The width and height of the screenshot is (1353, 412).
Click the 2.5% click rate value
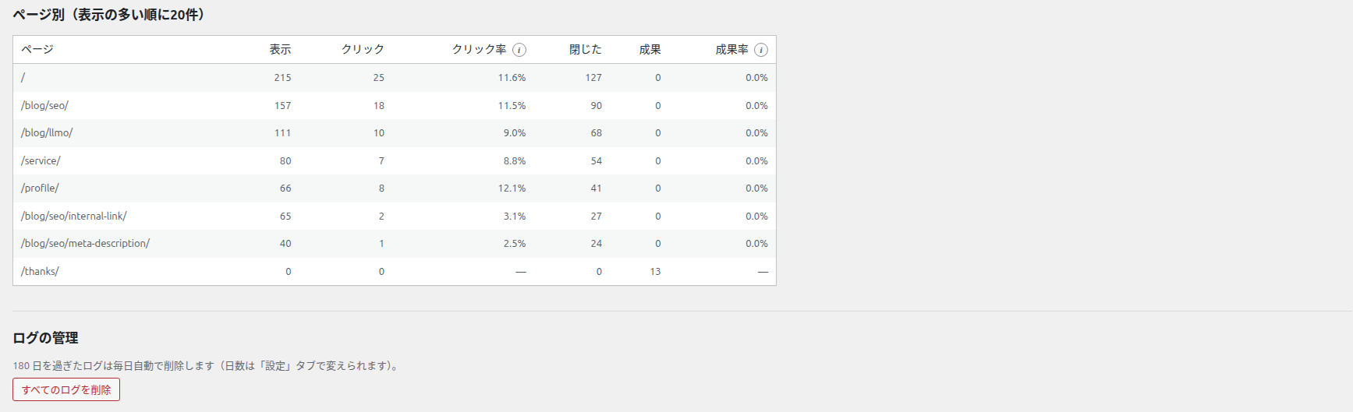point(515,244)
